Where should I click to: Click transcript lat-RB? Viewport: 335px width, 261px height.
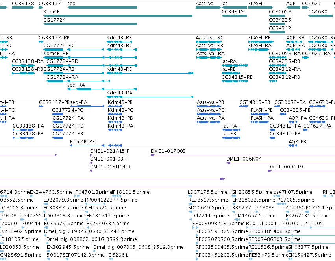pyautogui.click(x=229, y=69)
